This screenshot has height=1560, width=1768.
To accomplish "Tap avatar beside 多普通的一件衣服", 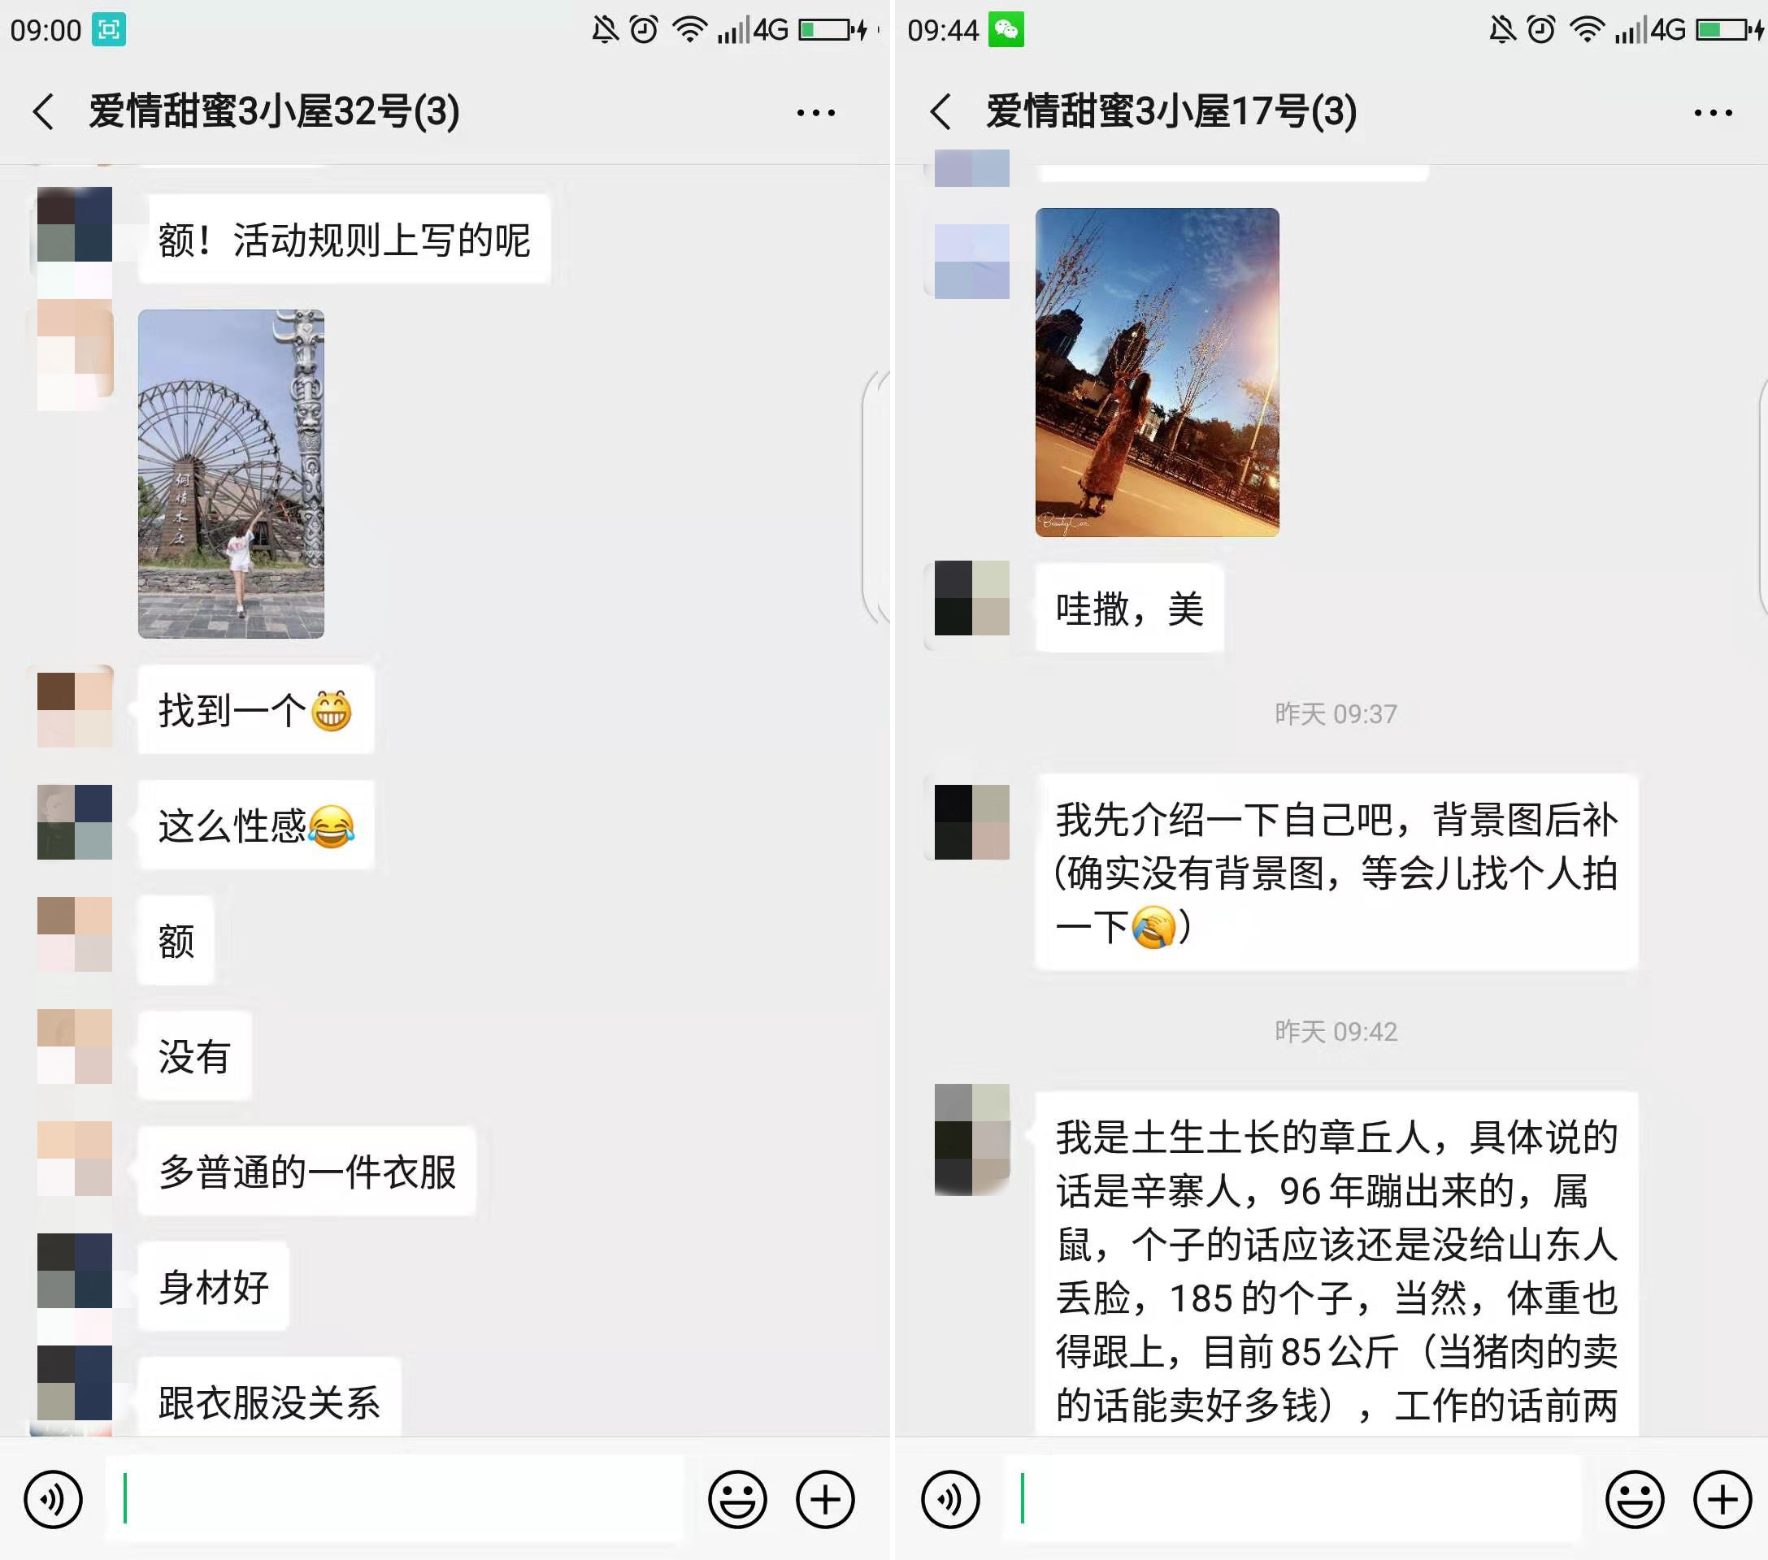I will coord(75,1159).
